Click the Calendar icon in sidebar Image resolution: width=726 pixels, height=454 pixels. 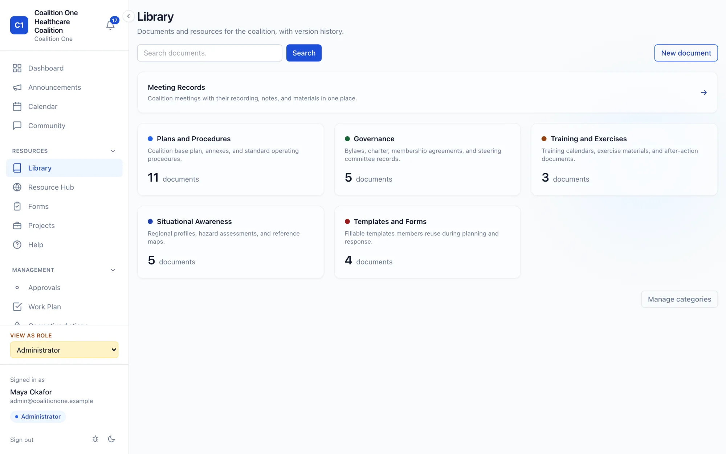(x=17, y=106)
